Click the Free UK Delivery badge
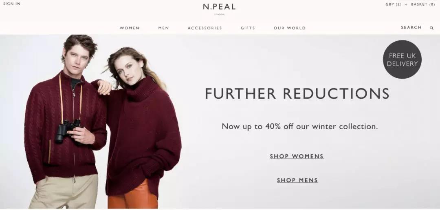This screenshot has width=440, height=210. point(402,59)
